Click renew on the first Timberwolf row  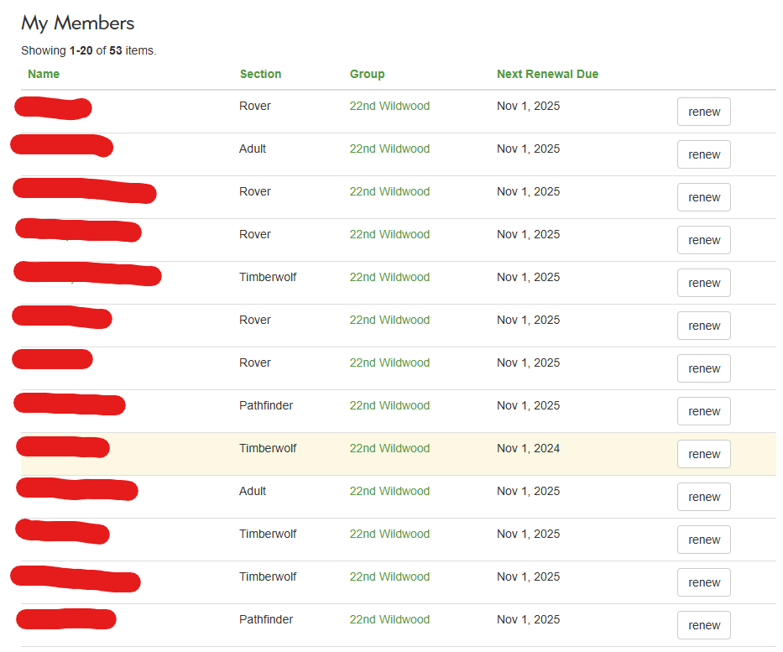(x=703, y=283)
